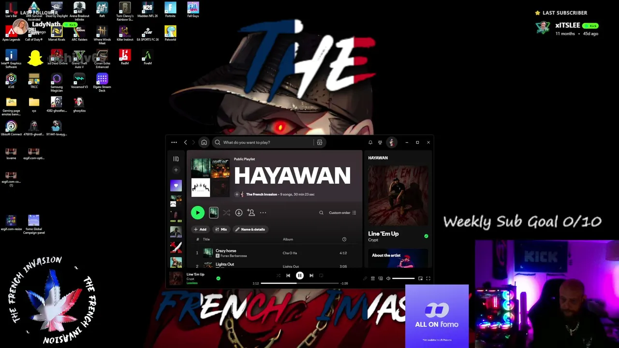Mute Spotify volume

[x=388, y=278]
